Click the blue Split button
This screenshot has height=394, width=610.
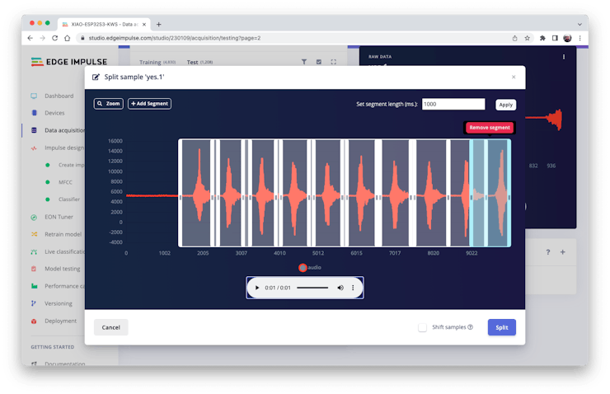[x=501, y=327]
